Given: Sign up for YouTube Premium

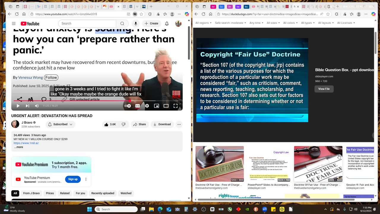Looking at the screenshot, I should [73, 179].
